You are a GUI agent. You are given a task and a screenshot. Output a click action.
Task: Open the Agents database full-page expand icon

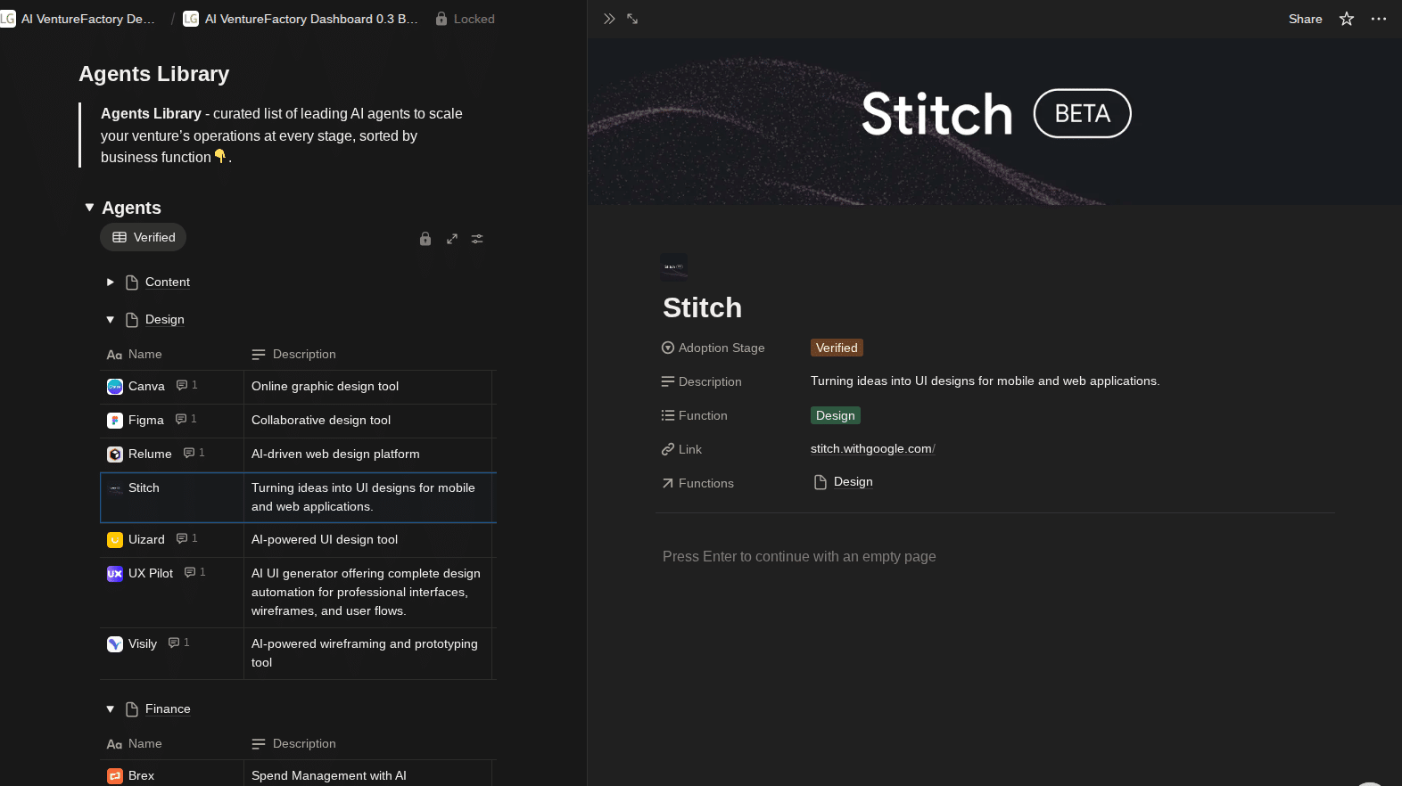click(x=452, y=239)
